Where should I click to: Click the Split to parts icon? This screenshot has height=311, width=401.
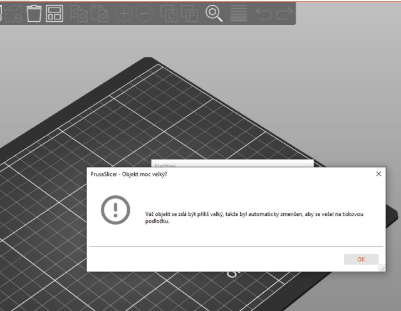click(x=189, y=14)
